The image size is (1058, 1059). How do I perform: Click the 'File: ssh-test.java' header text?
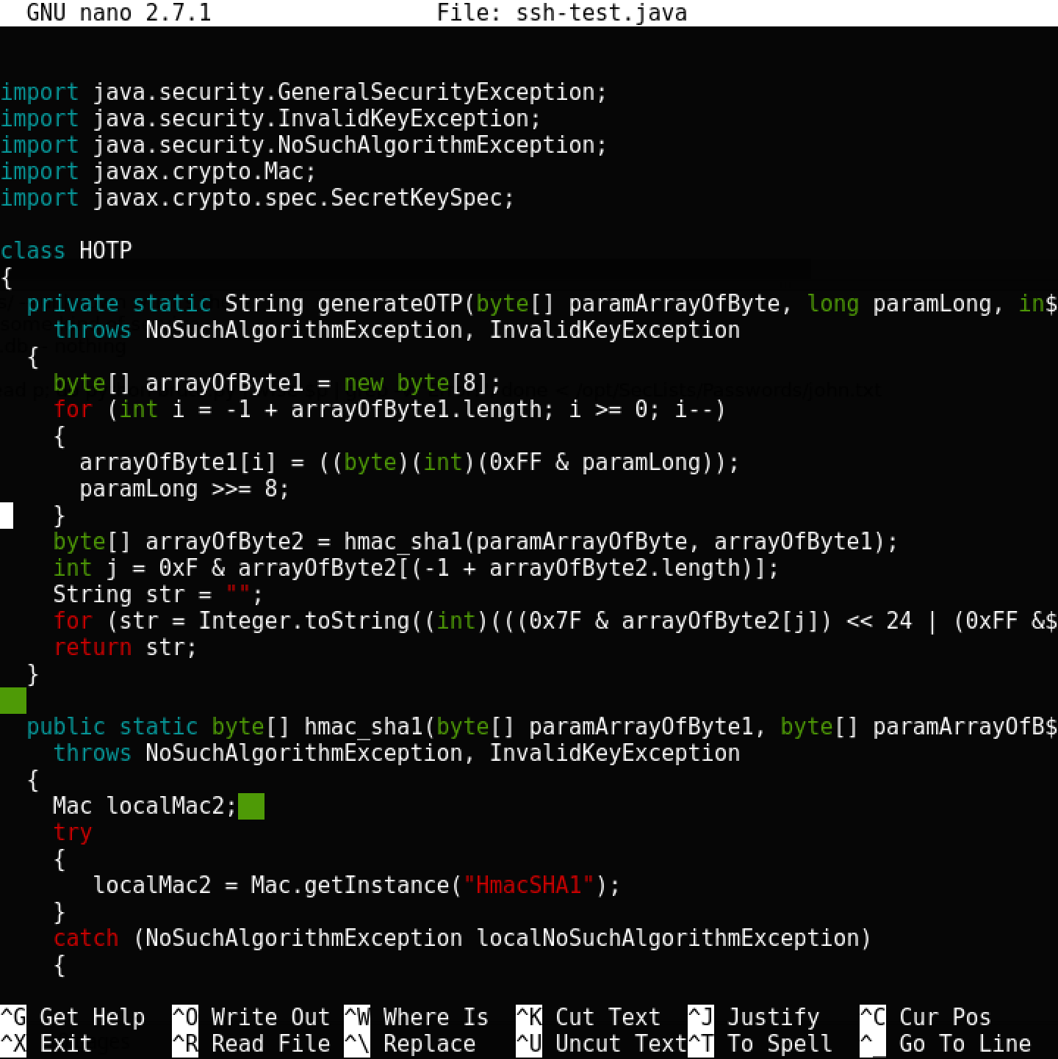click(x=562, y=12)
